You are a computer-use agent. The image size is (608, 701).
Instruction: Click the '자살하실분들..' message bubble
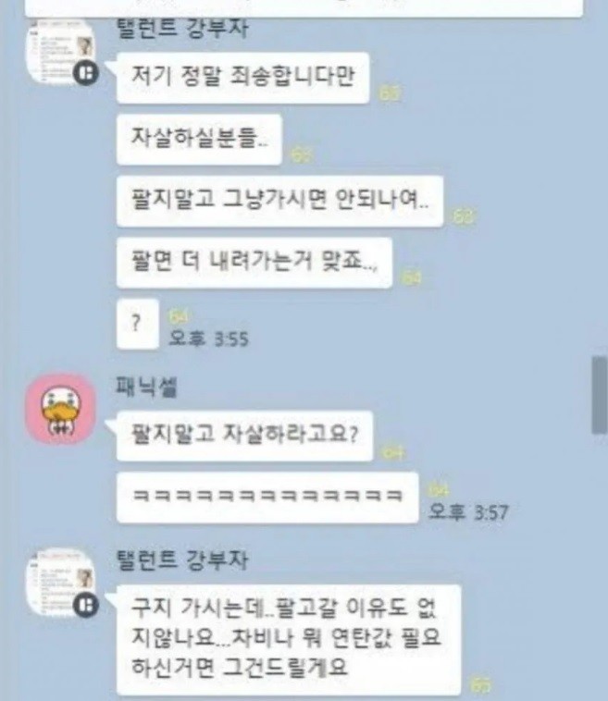pyautogui.click(x=199, y=139)
